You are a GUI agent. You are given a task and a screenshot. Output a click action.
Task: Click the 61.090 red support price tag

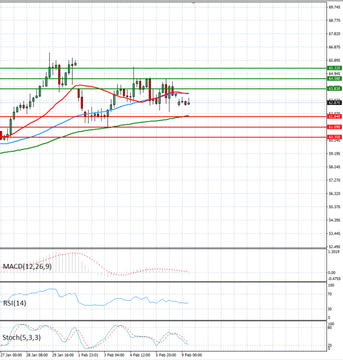pos(334,127)
